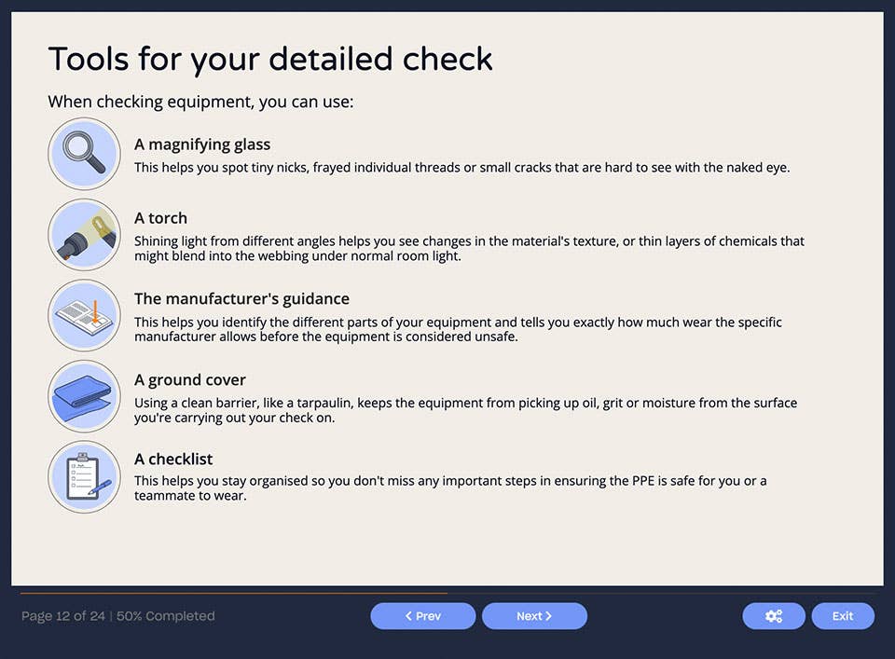Go to the next page with Next

tap(534, 616)
